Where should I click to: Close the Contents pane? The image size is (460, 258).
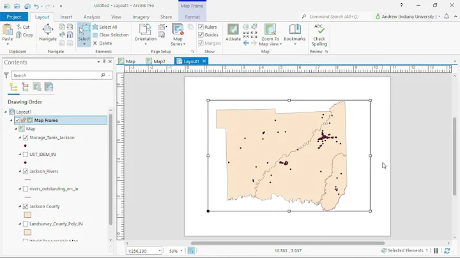110,61
